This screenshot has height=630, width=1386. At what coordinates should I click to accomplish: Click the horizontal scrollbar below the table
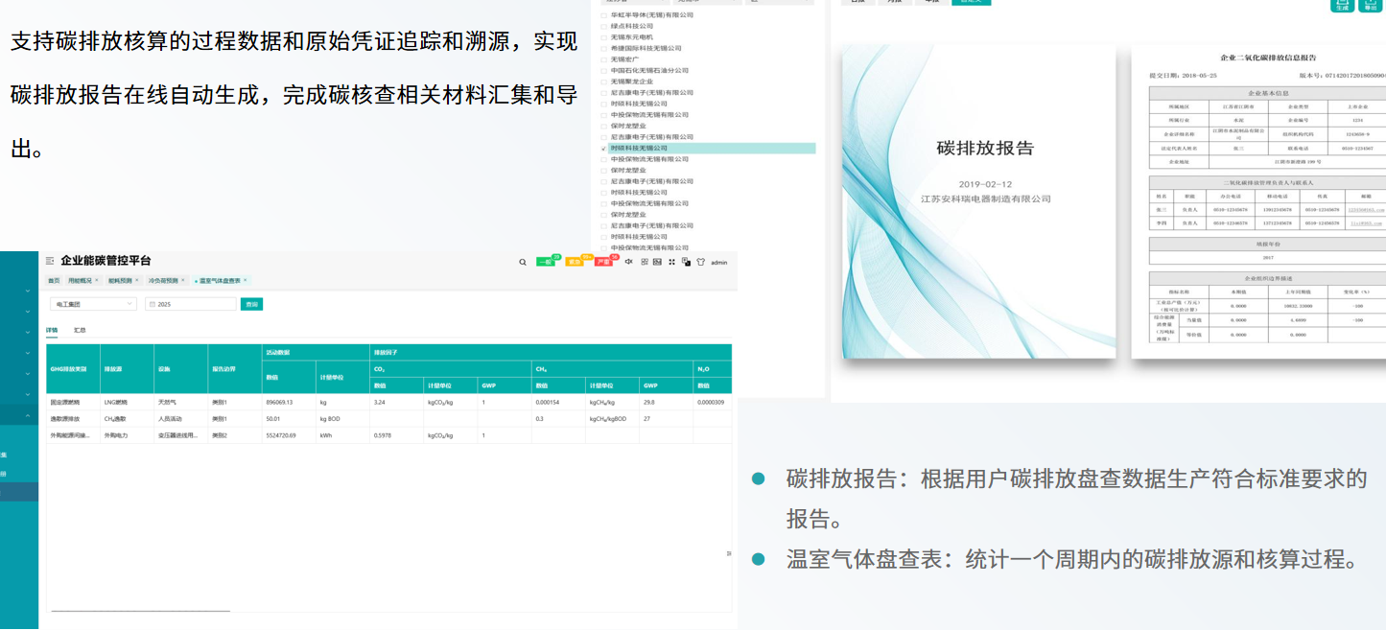140,610
